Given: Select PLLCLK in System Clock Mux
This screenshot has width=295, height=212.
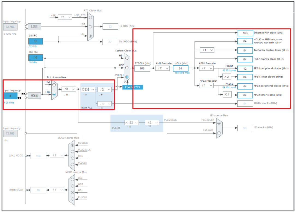Looking at the screenshot, I should [x=127, y=77].
